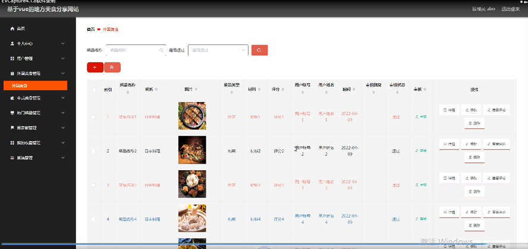Expand the 个人中心 chevron
The width and height of the screenshot is (528, 249).
(63, 44)
